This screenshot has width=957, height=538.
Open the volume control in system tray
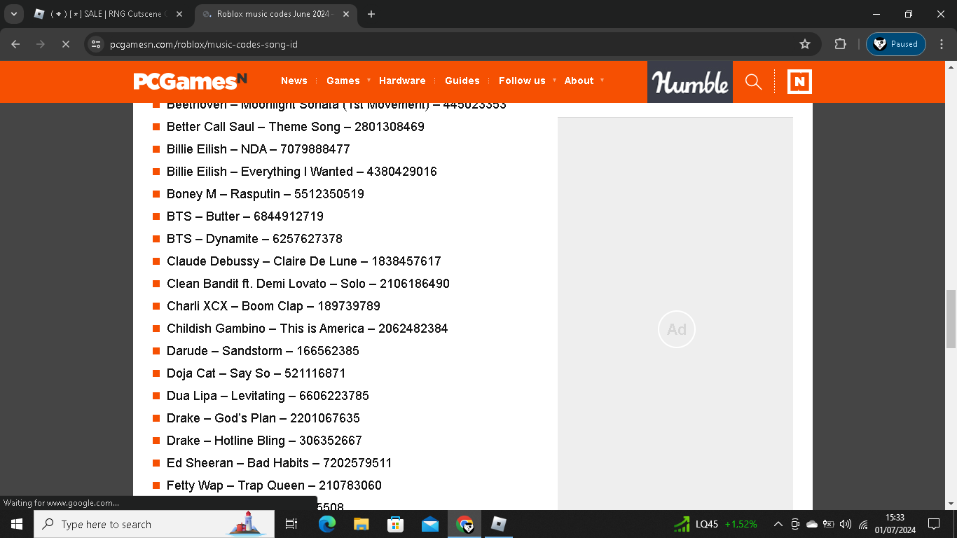(846, 524)
